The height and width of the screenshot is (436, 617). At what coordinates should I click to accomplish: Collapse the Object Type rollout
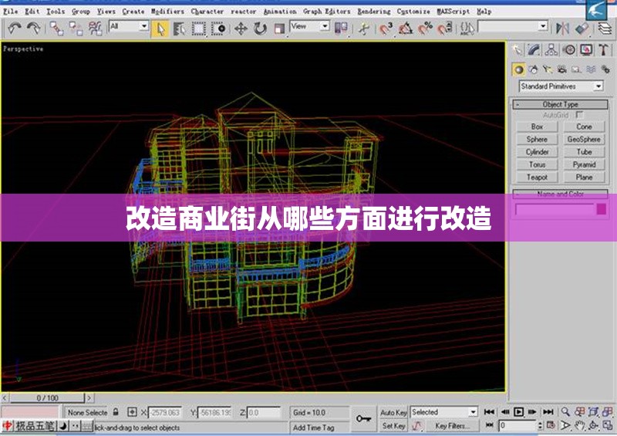coord(560,104)
